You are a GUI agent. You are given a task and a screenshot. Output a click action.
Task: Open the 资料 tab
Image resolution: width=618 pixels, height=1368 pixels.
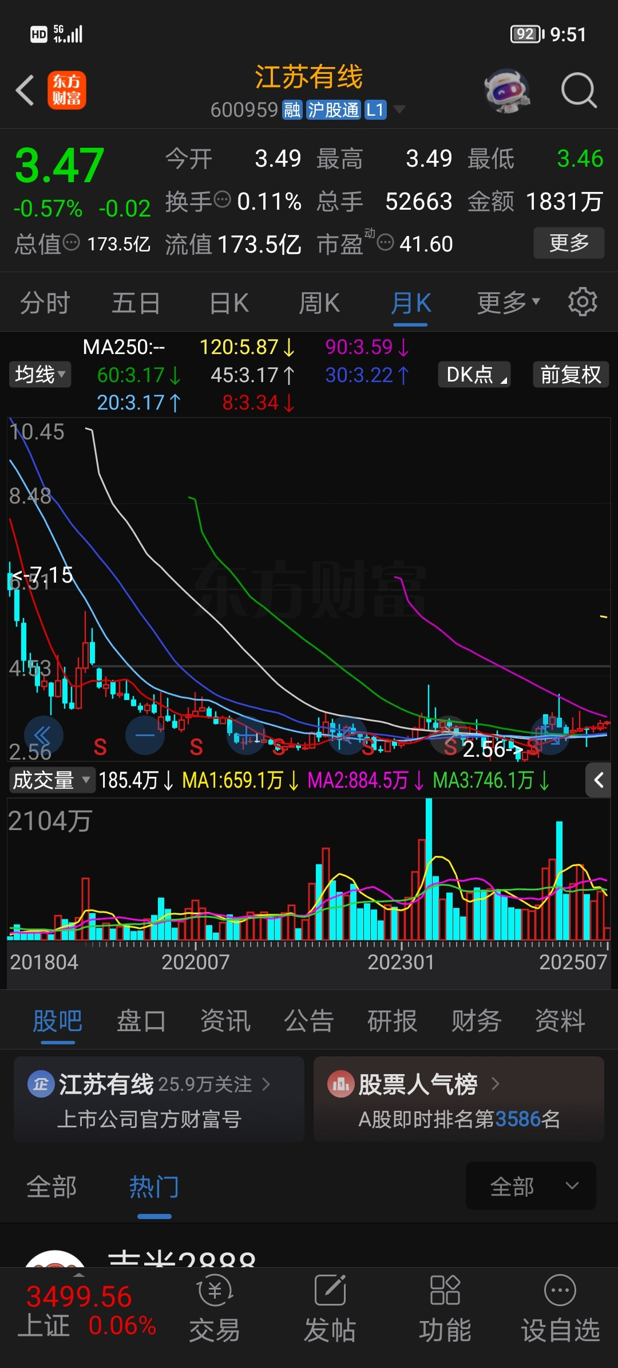point(560,1021)
